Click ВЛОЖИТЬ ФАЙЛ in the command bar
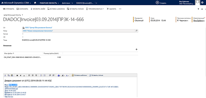206x98 pixels. (38, 9)
